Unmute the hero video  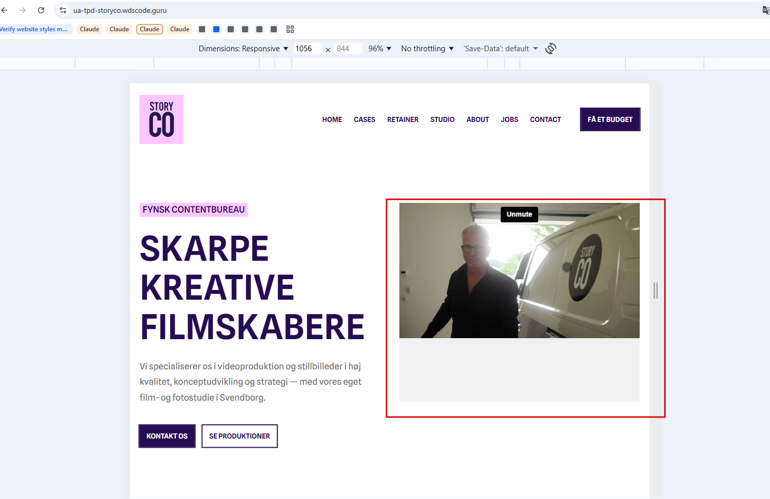[519, 214]
